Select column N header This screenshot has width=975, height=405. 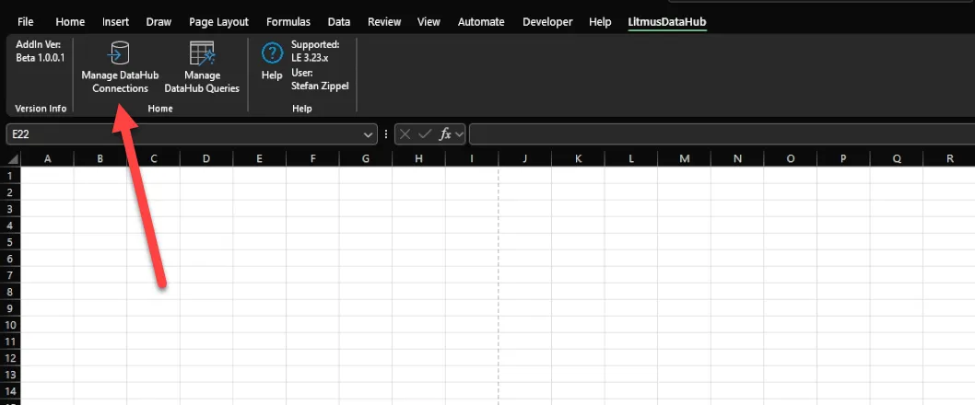coord(737,159)
